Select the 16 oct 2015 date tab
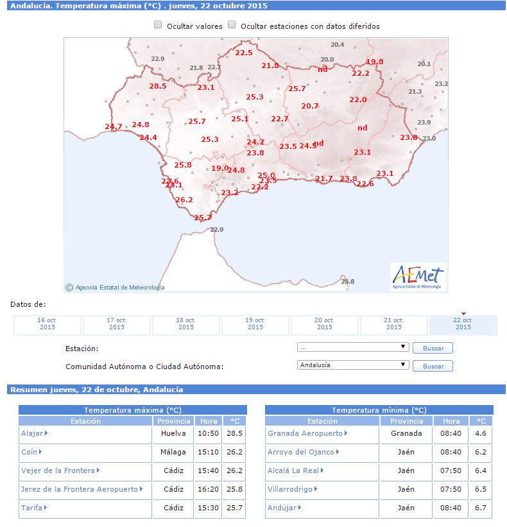The height and width of the screenshot is (527, 507). coord(47,325)
